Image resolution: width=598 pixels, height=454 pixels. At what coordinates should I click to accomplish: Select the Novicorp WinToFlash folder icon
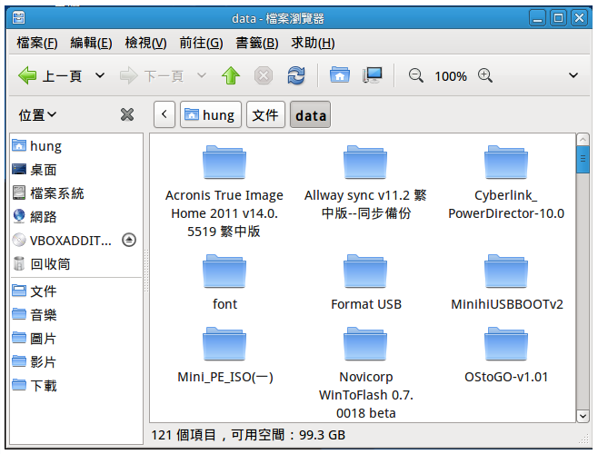point(365,344)
